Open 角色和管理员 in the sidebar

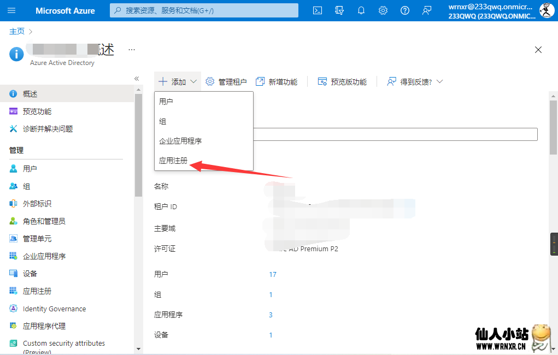coord(67,221)
